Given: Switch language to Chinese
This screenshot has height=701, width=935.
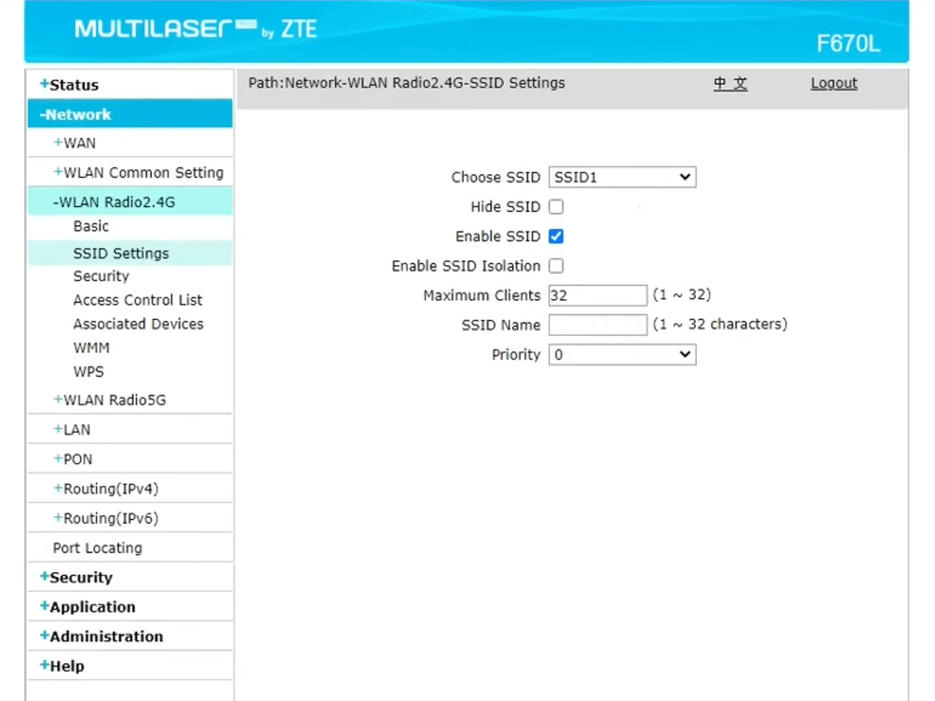Looking at the screenshot, I should (x=730, y=83).
